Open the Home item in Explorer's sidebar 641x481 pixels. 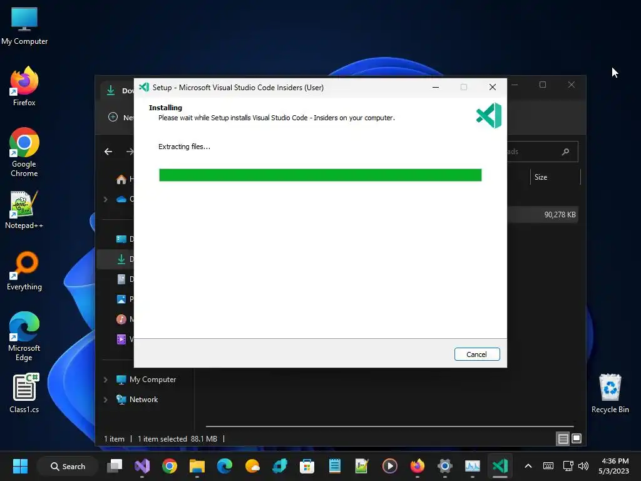pyautogui.click(x=121, y=179)
